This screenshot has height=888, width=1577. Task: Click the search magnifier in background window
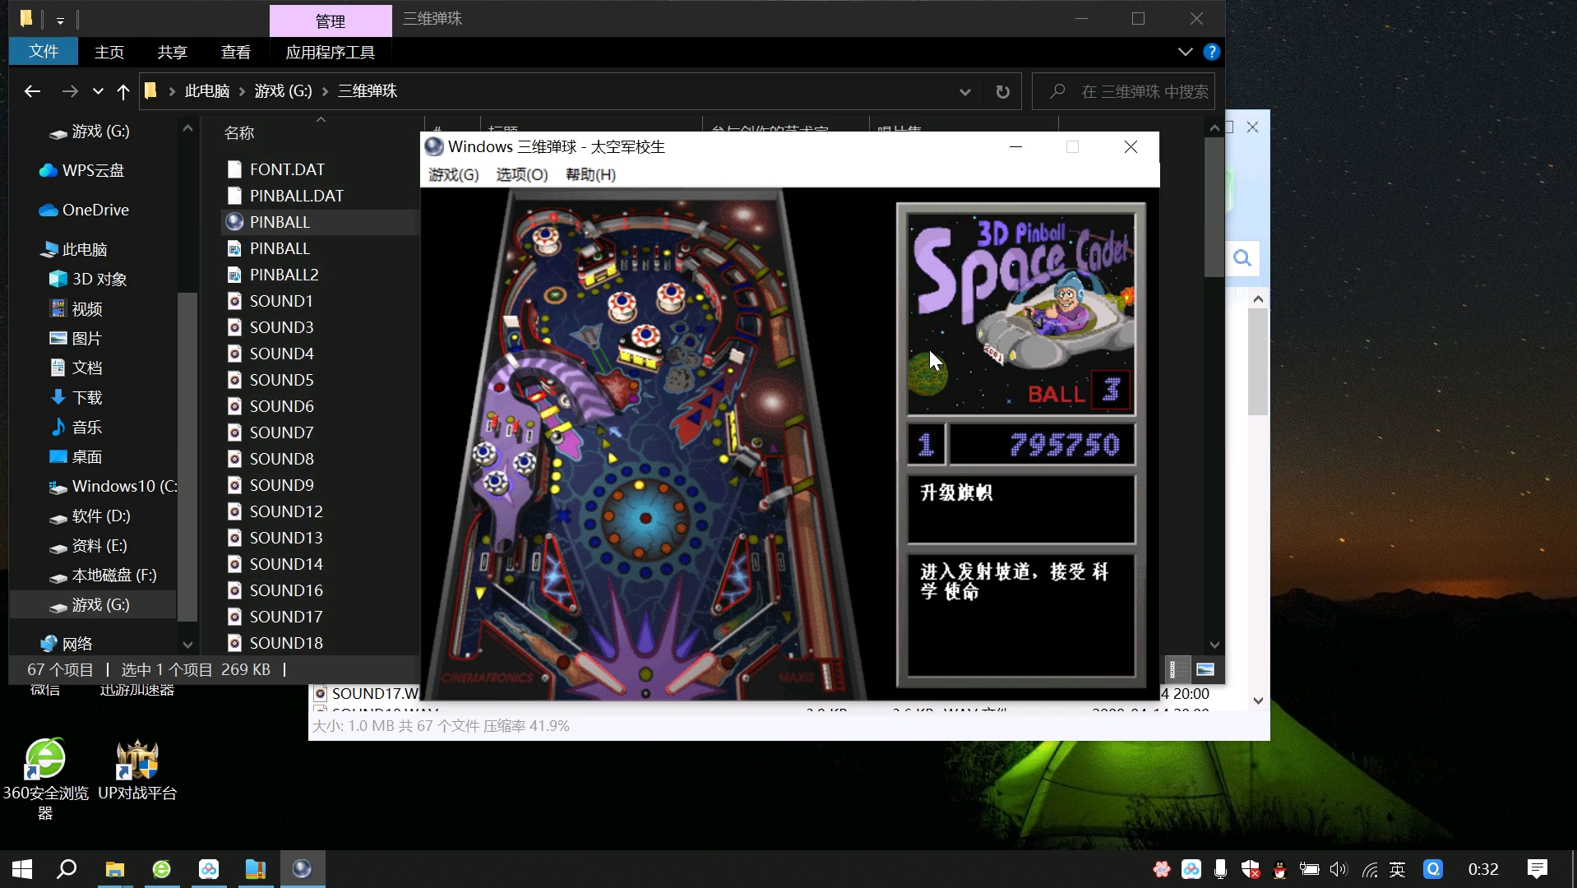click(1242, 258)
